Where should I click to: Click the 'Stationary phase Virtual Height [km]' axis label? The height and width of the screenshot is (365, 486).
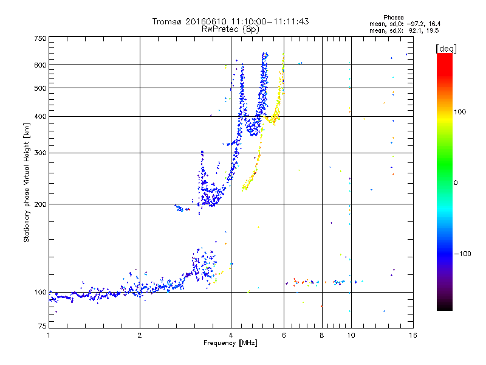(27, 183)
